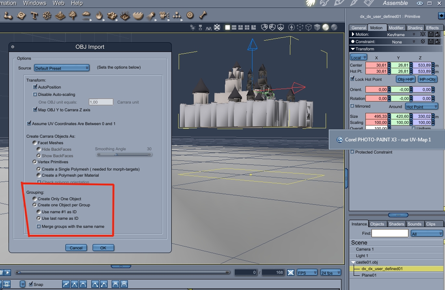The image size is (445, 290).
Task: Insert a volumetric cloud object
Action: tap(86, 15)
